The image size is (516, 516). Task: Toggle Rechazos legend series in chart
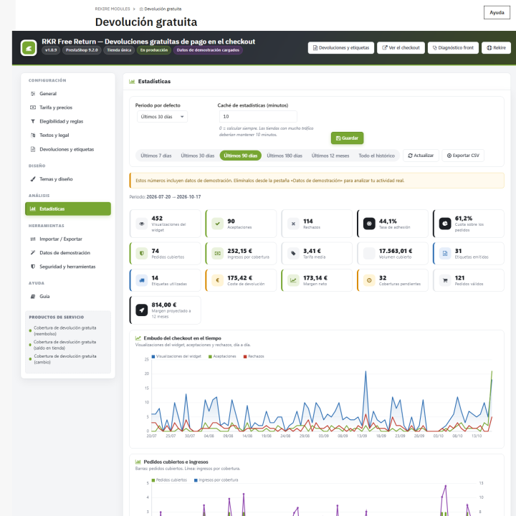click(x=254, y=356)
